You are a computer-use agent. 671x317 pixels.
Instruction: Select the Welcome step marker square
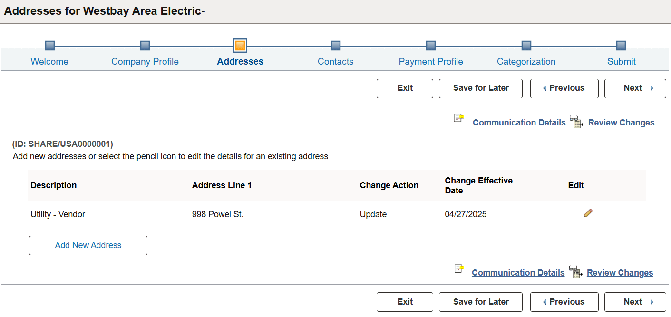(x=49, y=46)
